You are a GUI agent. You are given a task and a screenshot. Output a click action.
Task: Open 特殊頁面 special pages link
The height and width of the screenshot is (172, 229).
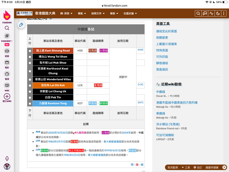click(x=162, y=50)
